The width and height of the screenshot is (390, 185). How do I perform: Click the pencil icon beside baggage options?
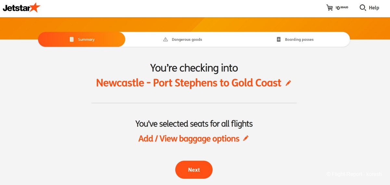pos(246,139)
